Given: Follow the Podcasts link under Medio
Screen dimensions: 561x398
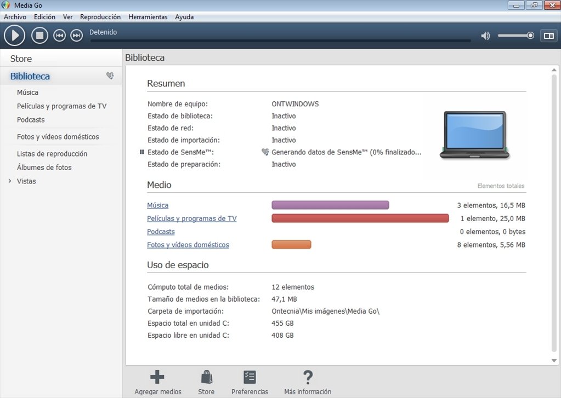Looking at the screenshot, I should [x=161, y=232].
